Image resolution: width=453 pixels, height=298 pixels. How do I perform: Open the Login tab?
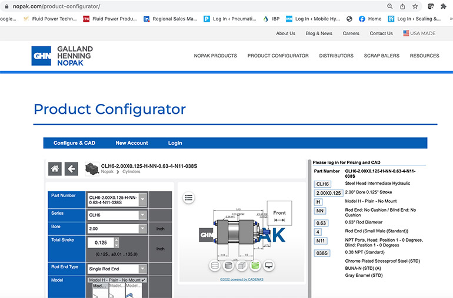coord(175,143)
